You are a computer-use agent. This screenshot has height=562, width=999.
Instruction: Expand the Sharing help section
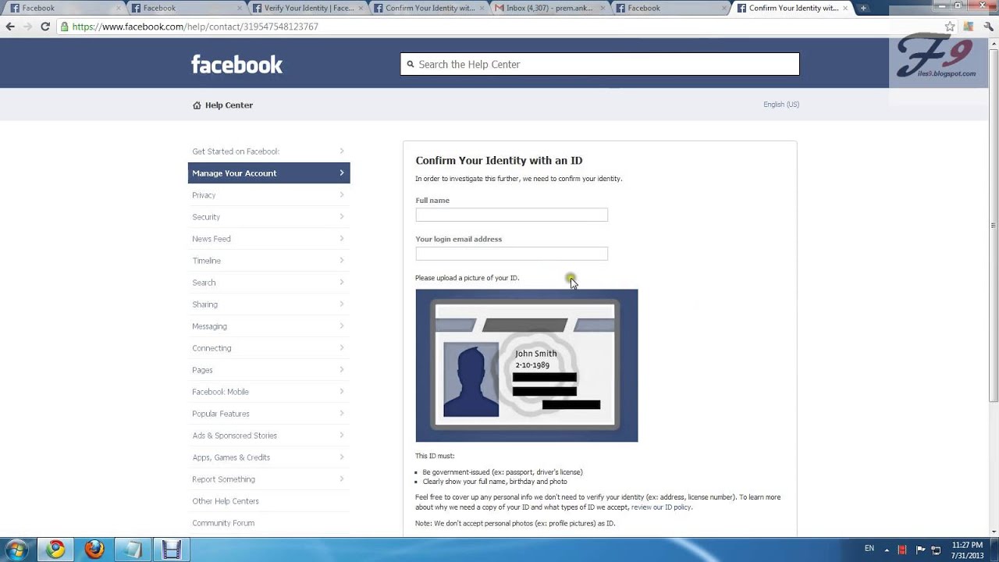point(268,304)
